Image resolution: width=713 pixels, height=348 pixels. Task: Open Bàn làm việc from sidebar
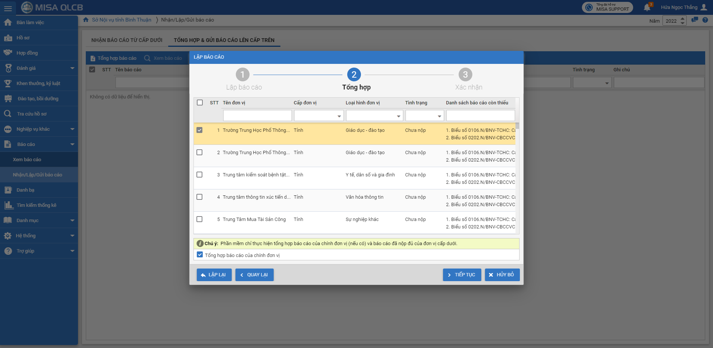[30, 23]
